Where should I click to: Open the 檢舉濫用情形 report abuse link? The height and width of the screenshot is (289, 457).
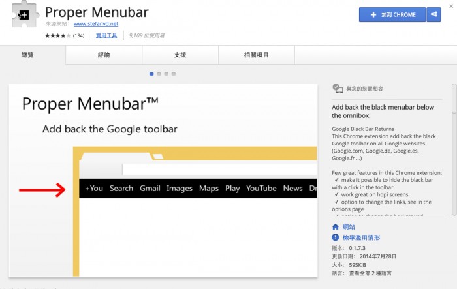[362, 237]
